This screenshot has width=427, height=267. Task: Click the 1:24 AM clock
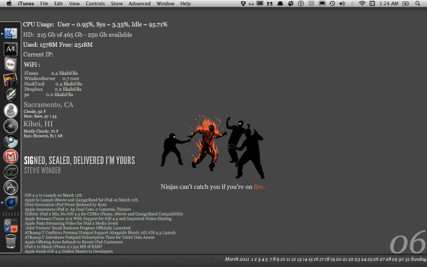pyautogui.click(x=388, y=3)
